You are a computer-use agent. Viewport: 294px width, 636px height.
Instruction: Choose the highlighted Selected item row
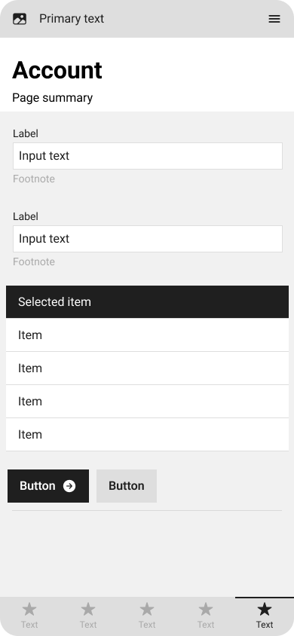(x=147, y=301)
